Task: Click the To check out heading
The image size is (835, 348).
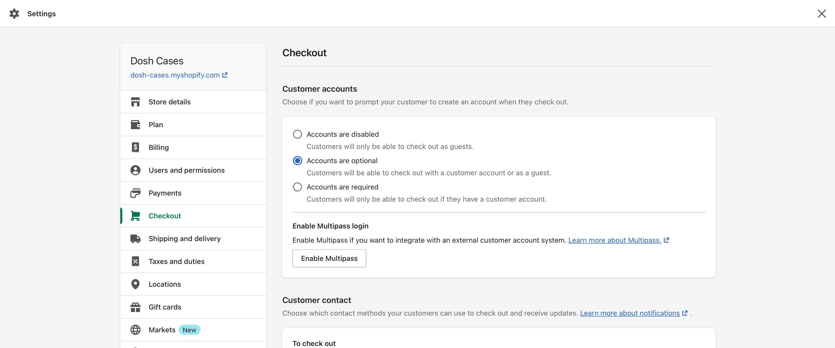Action: pyautogui.click(x=314, y=343)
